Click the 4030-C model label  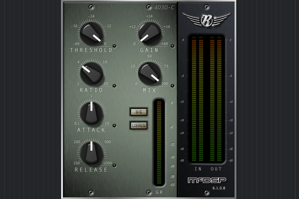tap(164, 7)
